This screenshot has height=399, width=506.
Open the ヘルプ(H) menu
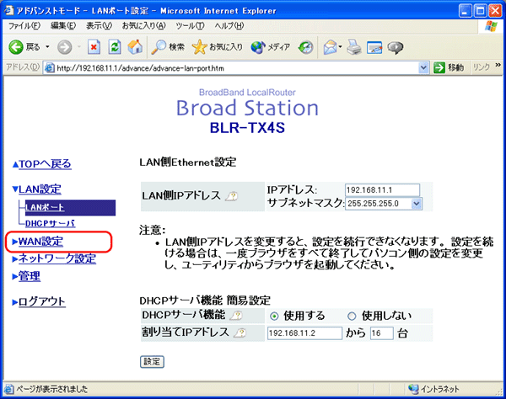point(229,26)
